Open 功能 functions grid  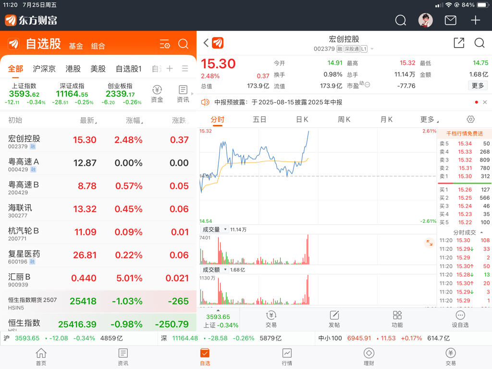(397, 319)
